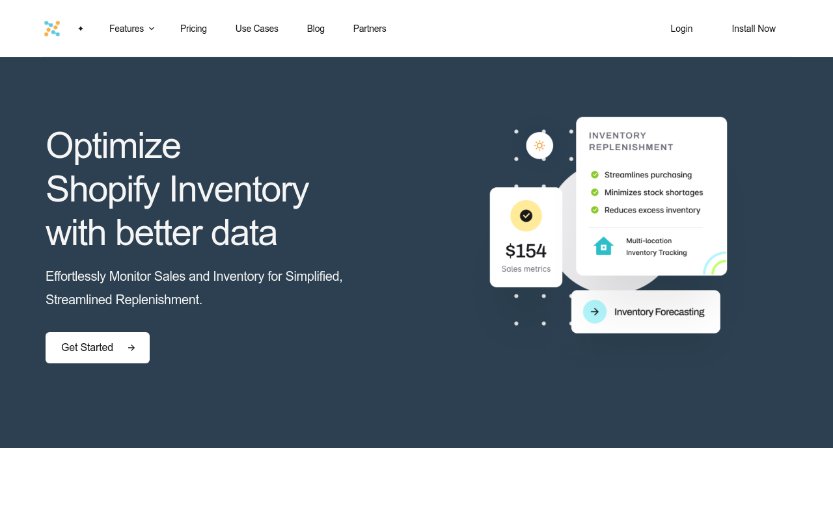Screen dimensions: 833x520
Task: Go to the Pricing page
Action: [193, 29]
